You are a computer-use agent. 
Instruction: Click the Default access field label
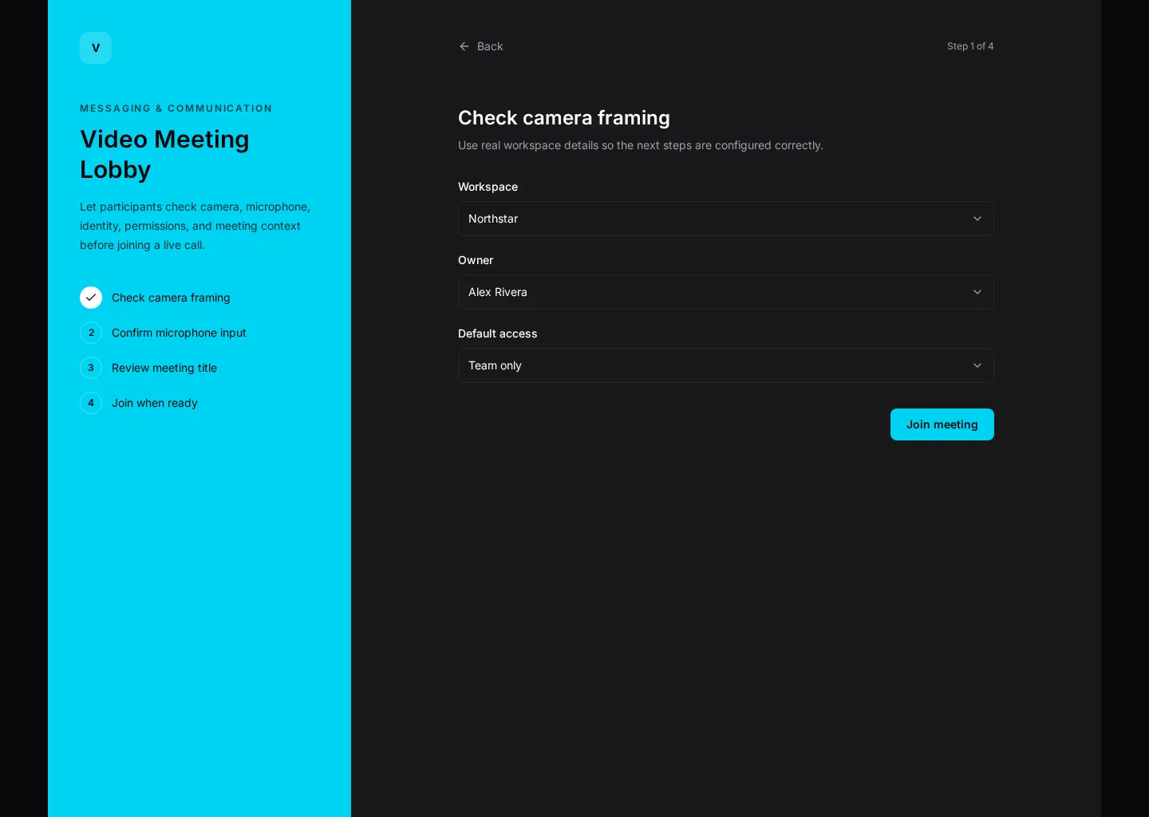[x=497, y=334]
